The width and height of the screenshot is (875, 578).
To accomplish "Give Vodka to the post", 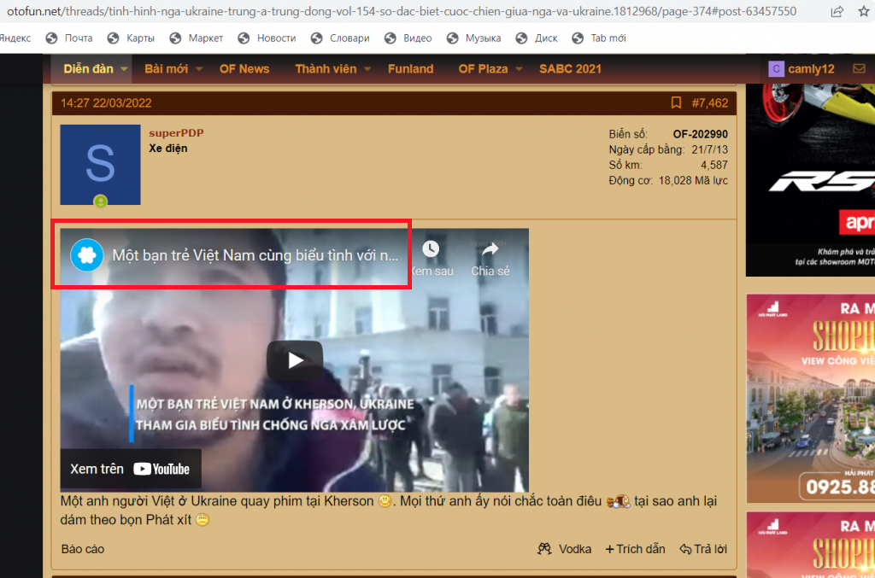I will coord(564,549).
